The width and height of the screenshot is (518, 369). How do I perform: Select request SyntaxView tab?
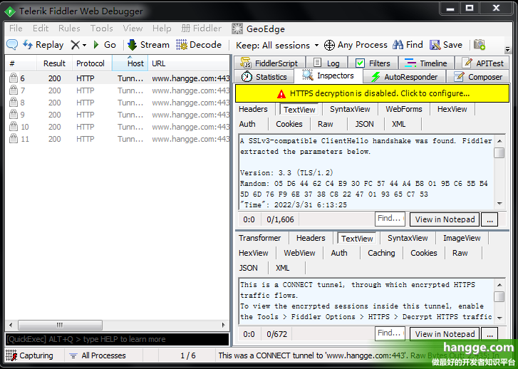pyautogui.click(x=350, y=109)
